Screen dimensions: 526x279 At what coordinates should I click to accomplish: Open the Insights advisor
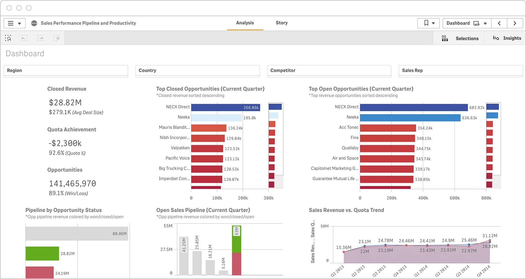(x=507, y=38)
